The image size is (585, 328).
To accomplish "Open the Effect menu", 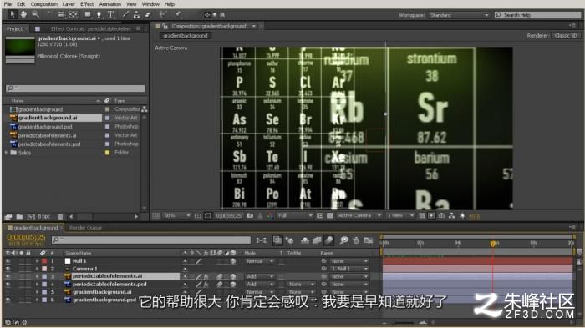I will click(x=87, y=4).
